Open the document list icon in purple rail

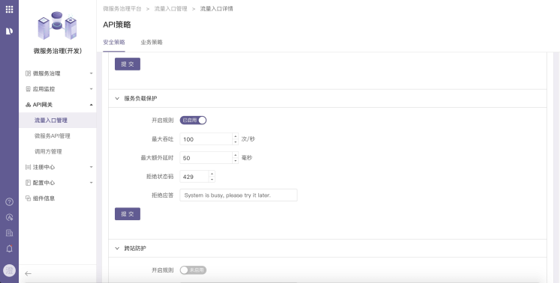point(9,233)
